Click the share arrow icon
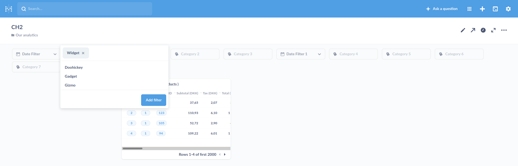 click(473, 30)
